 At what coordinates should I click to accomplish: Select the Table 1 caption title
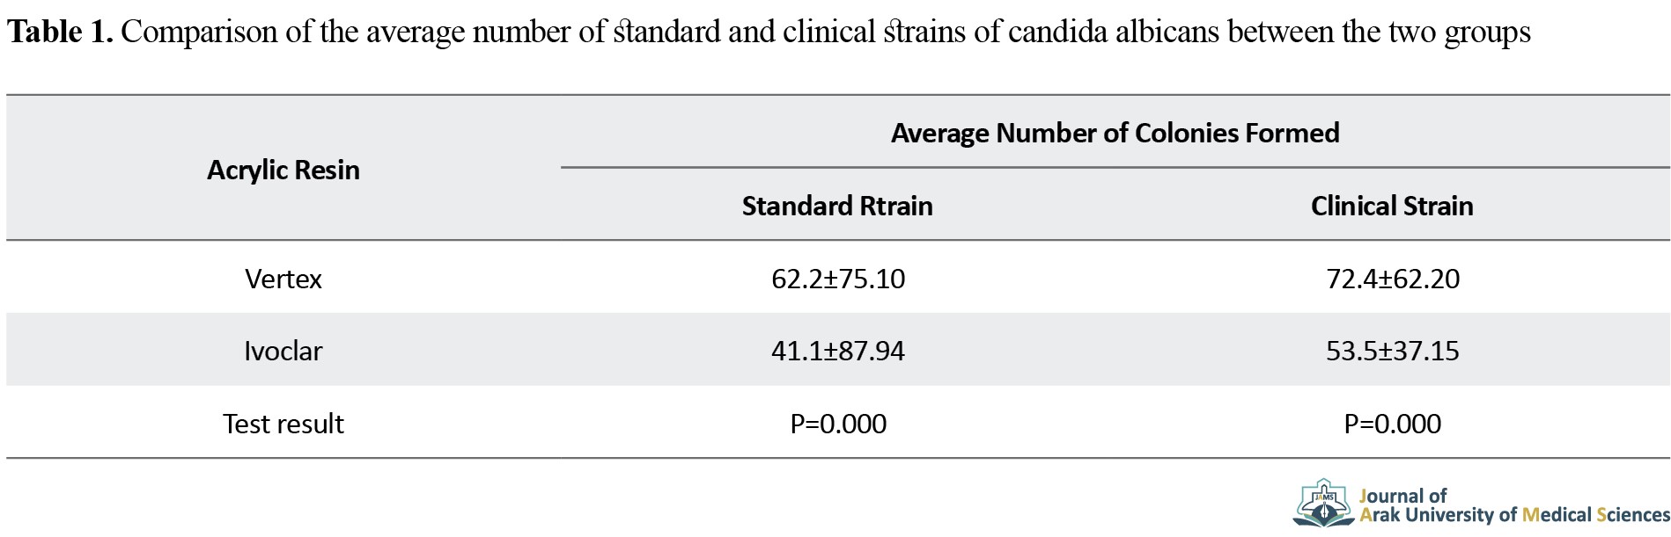769,32
